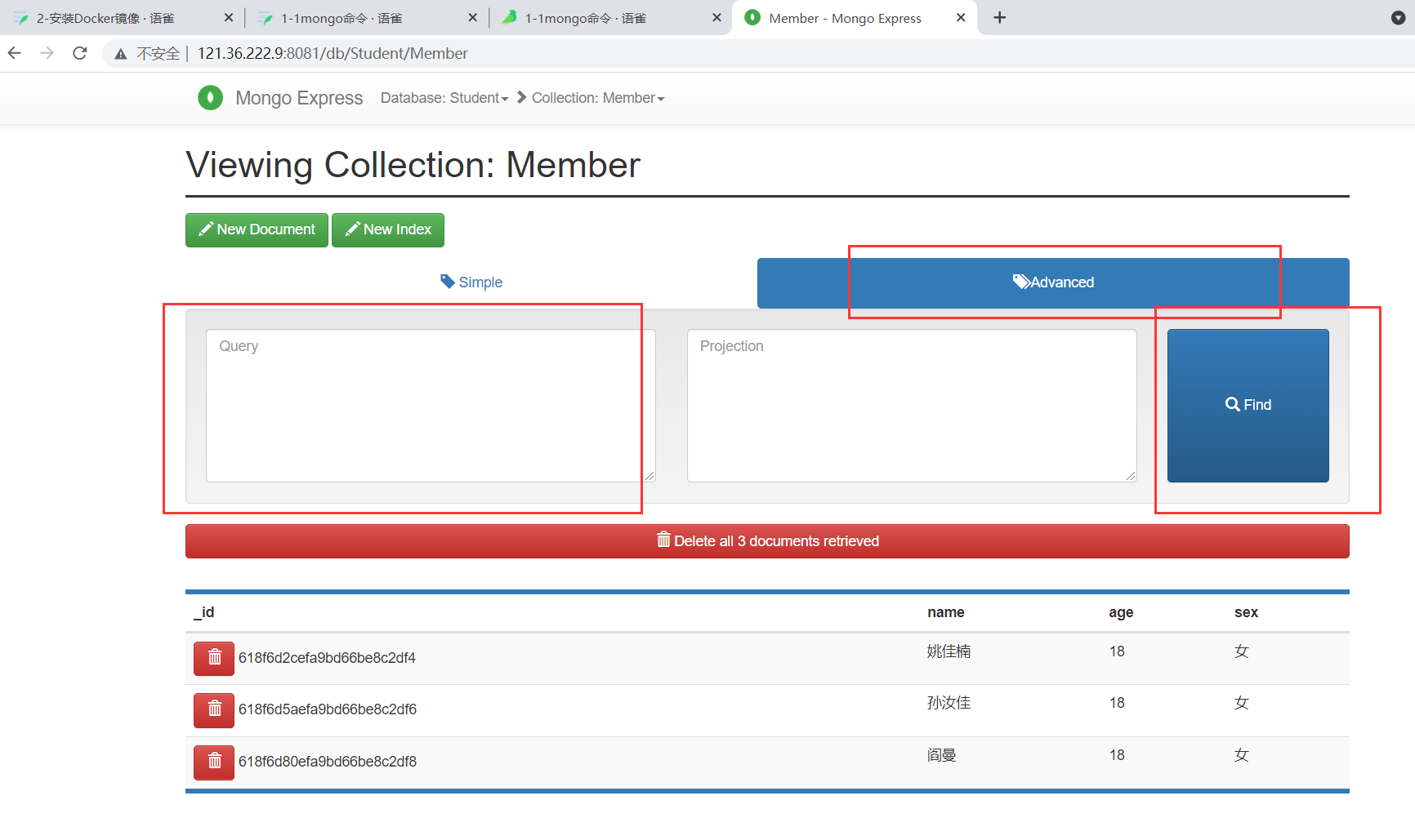The height and width of the screenshot is (818, 1415).
Task: Click the not-secure warning icon
Action: [121, 54]
